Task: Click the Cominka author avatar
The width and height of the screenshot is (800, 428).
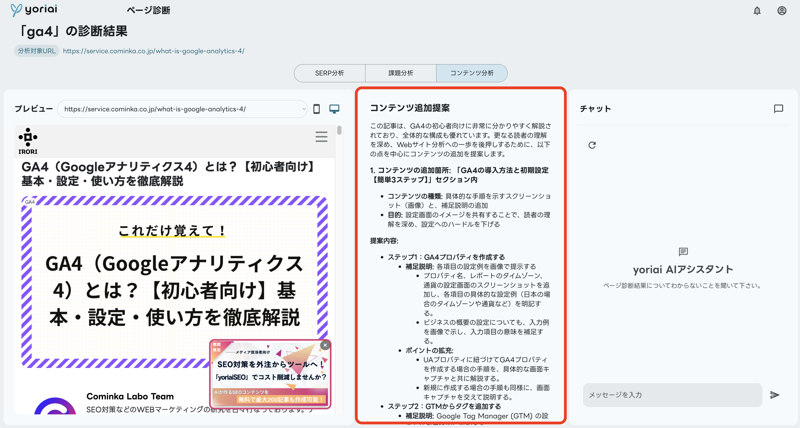Action: (x=55, y=406)
